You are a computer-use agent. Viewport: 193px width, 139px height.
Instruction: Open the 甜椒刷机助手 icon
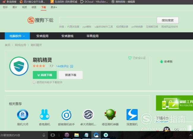(67, 115)
